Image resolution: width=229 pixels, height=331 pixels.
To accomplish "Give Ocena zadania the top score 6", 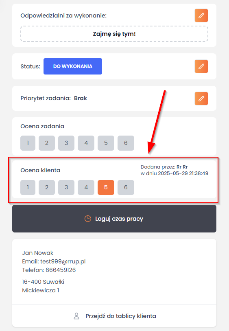I will pyautogui.click(x=126, y=143).
